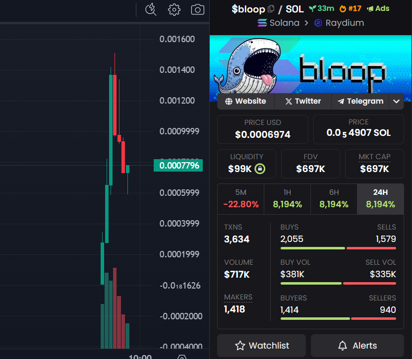Open the token Website button

(246, 101)
